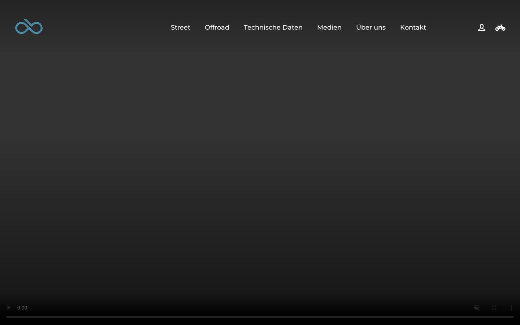Open the Medien menu item

tap(329, 27)
